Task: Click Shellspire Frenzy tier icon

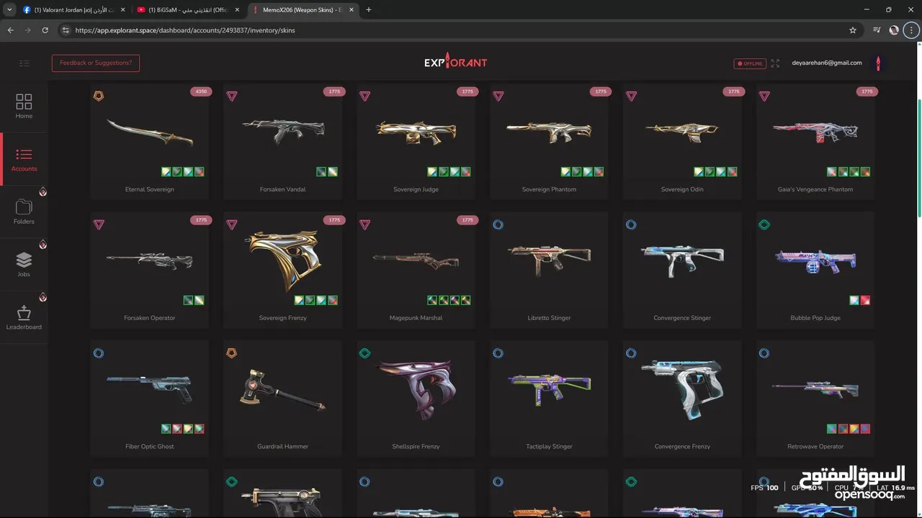Action: (x=364, y=353)
